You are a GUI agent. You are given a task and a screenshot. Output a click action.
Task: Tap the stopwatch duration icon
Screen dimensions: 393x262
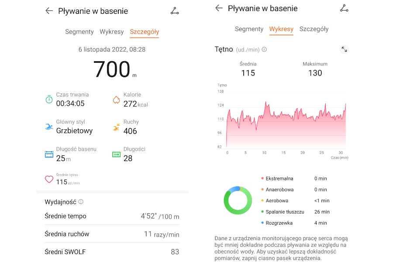click(49, 100)
